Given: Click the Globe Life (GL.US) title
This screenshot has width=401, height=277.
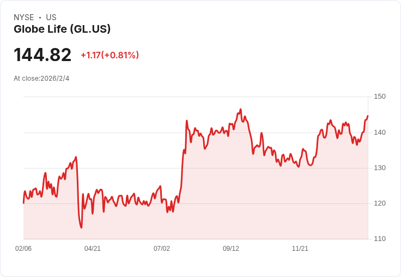Looking at the screenshot, I should pyautogui.click(x=62, y=29).
